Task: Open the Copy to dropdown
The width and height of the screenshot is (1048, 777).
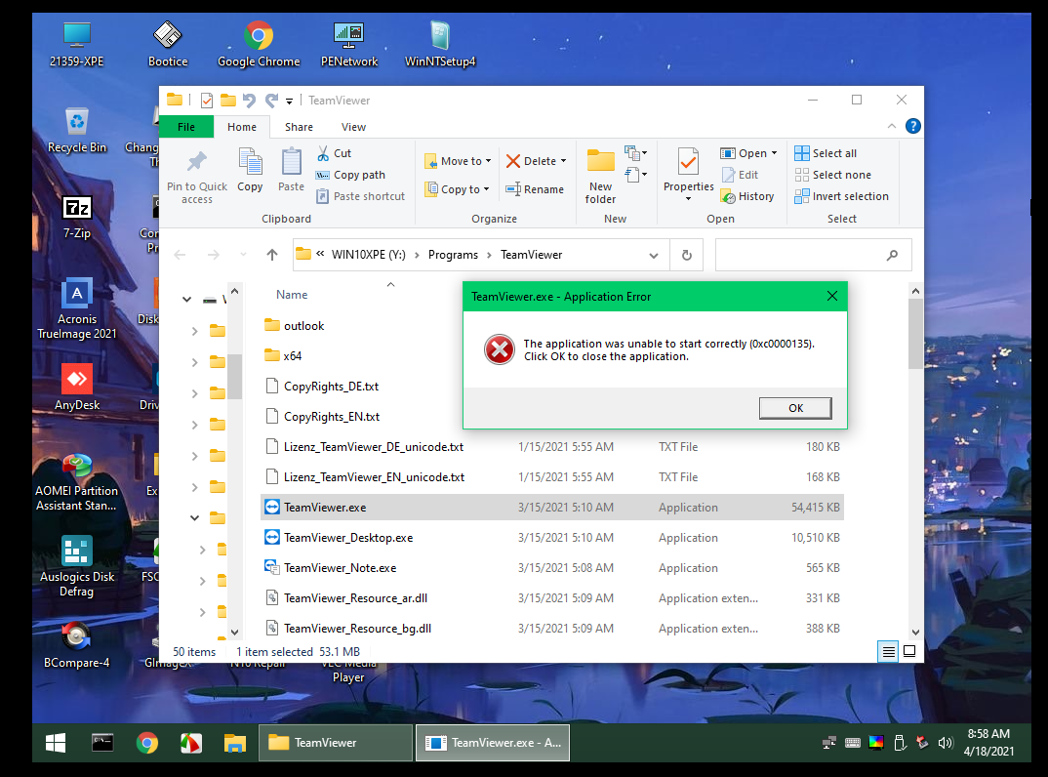Action: coord(458,189)
